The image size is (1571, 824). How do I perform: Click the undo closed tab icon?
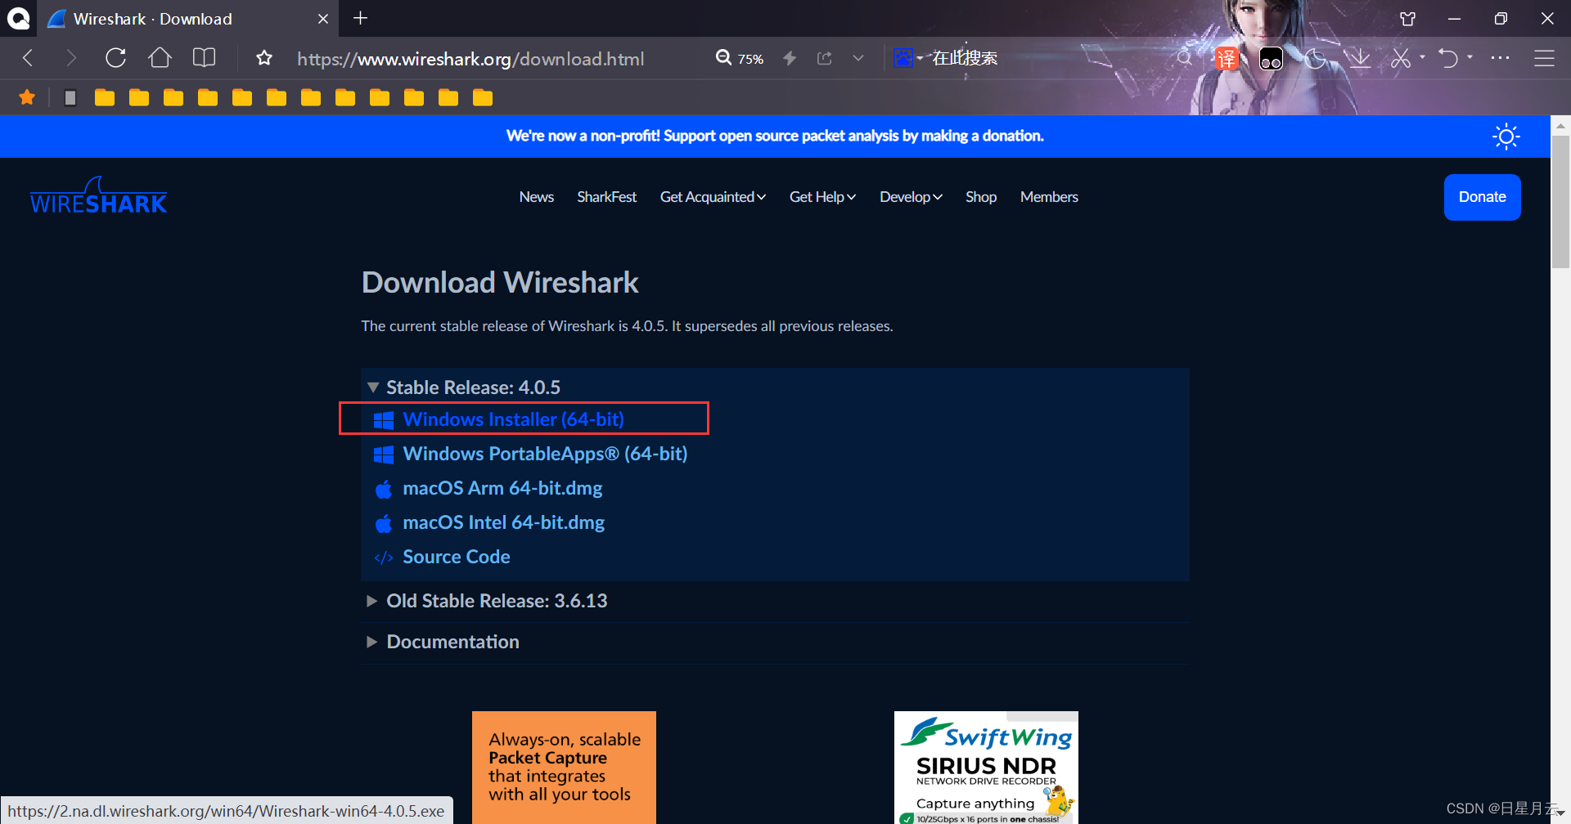1448,58
